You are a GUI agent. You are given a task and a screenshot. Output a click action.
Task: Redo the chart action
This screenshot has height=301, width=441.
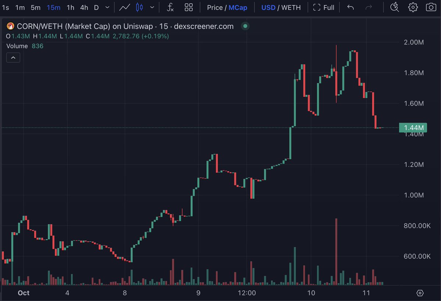point(369,7)
